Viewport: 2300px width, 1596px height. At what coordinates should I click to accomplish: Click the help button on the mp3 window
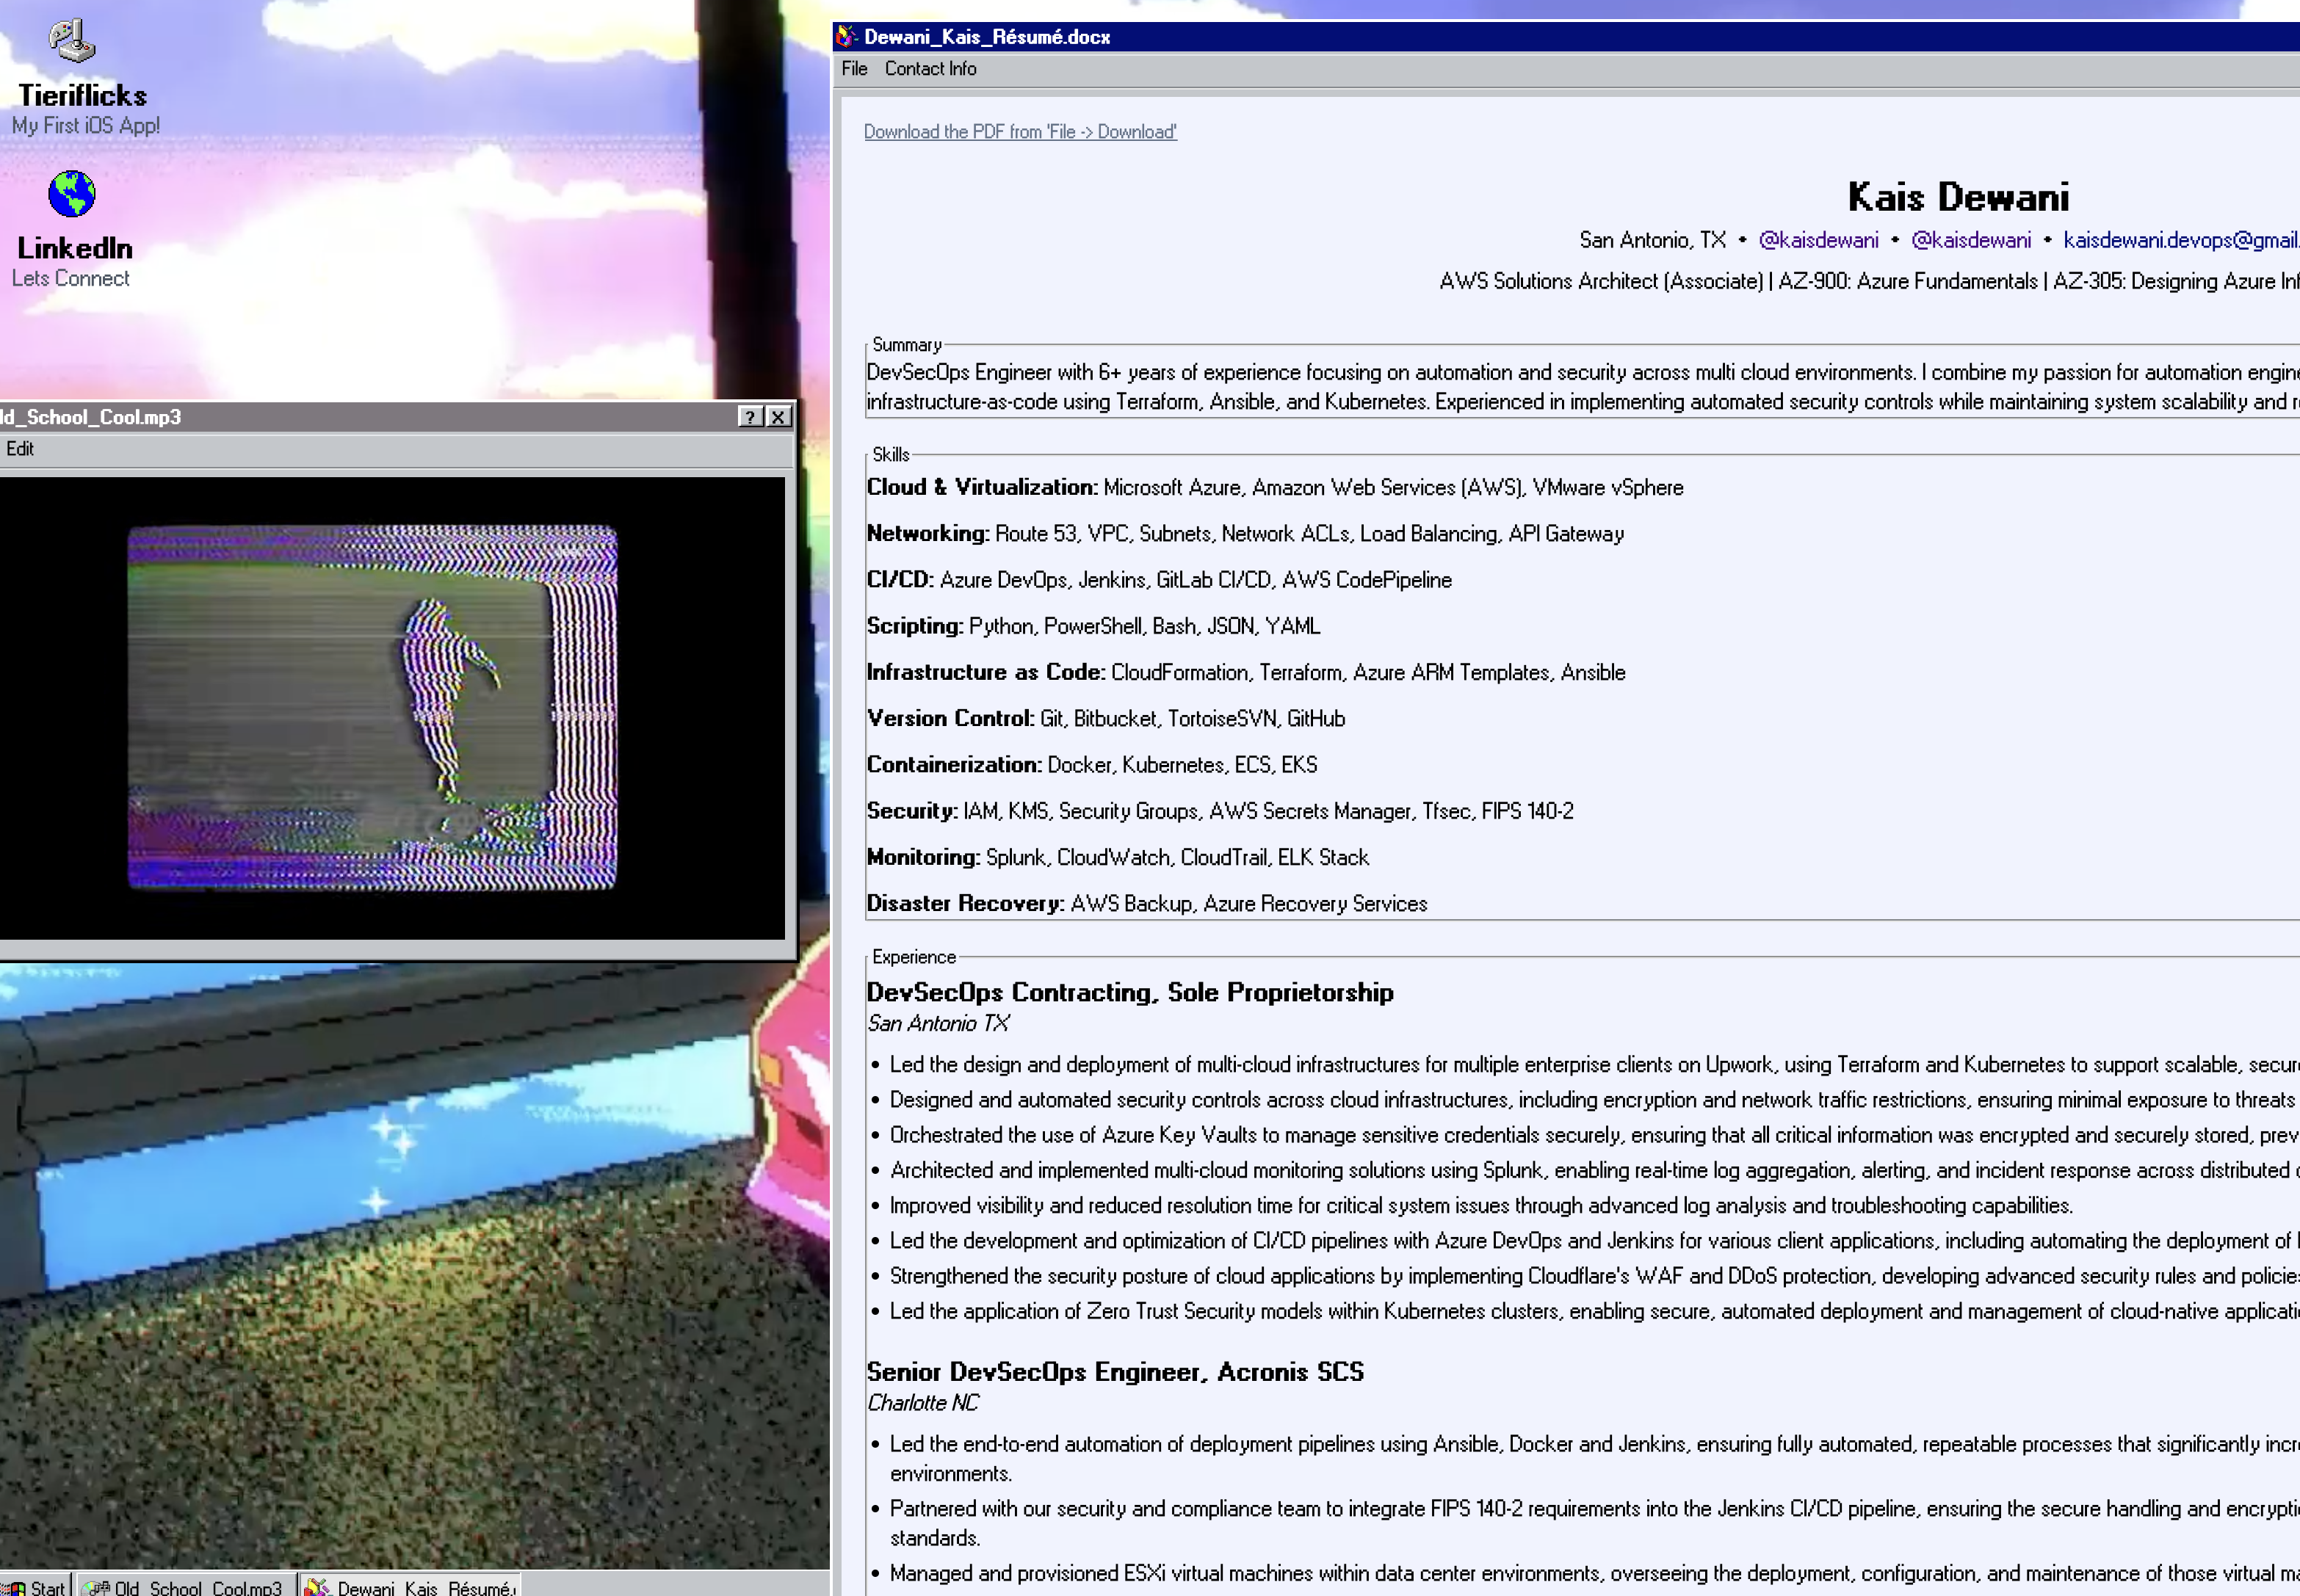[750, 417]
